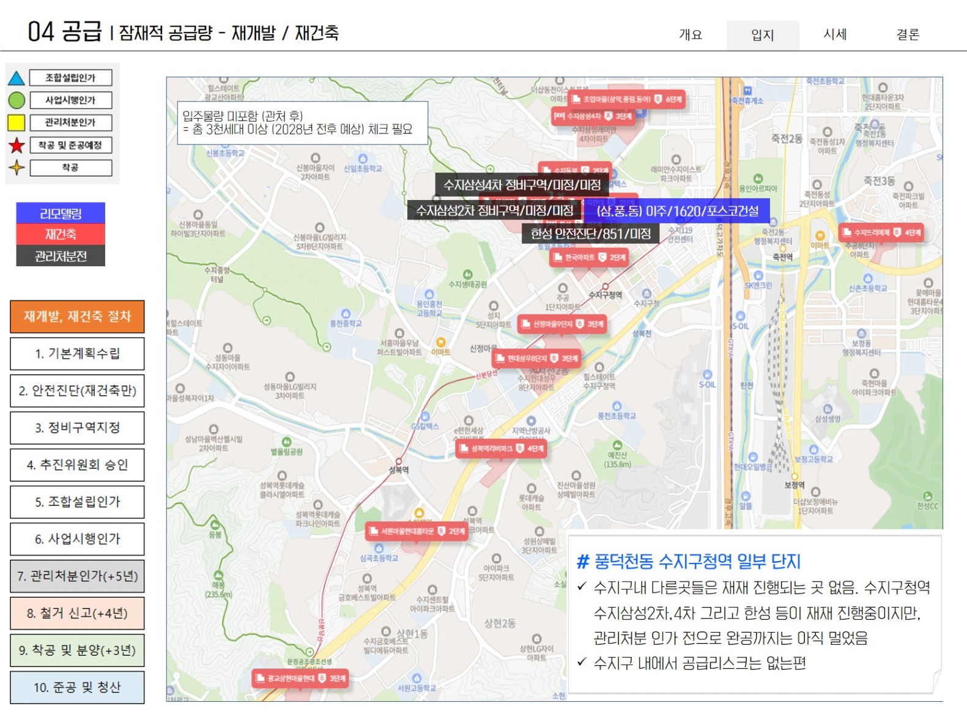The width and height of the screenshot is (967, 714).
Task: Click the red star legend icon
Action: pos(17,145)
